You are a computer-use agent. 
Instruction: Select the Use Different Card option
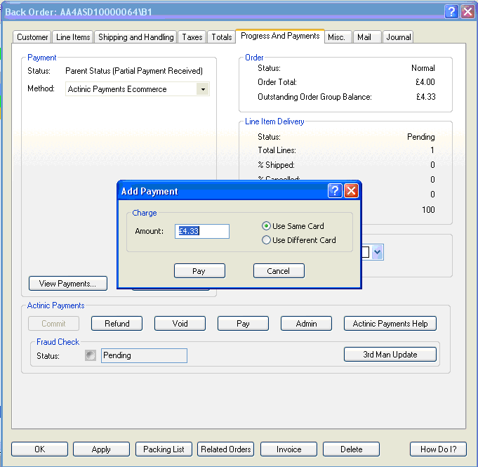point(267,240)
